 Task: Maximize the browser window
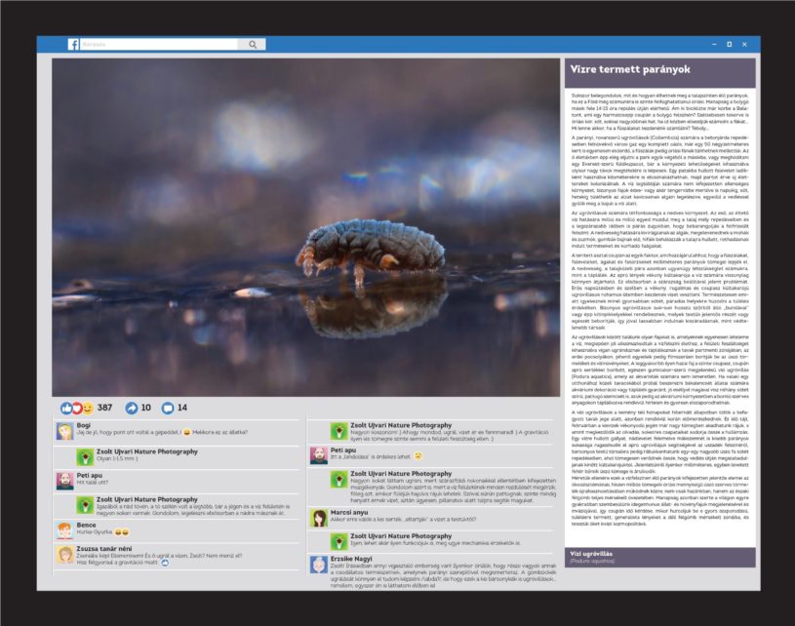coord(729,44)
